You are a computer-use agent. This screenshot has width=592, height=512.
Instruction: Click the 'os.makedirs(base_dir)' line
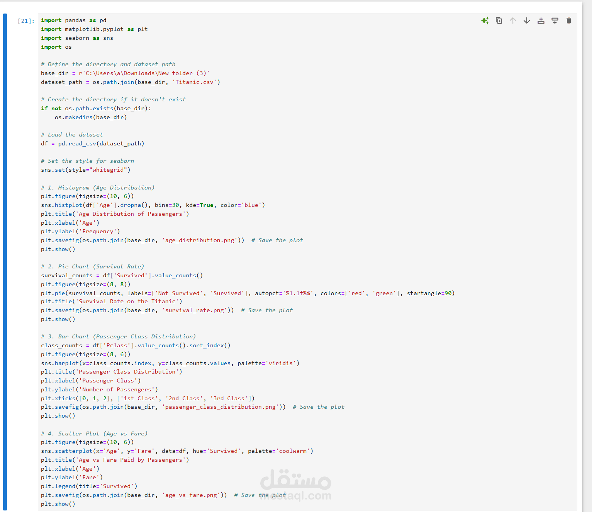tap(91, 117)
